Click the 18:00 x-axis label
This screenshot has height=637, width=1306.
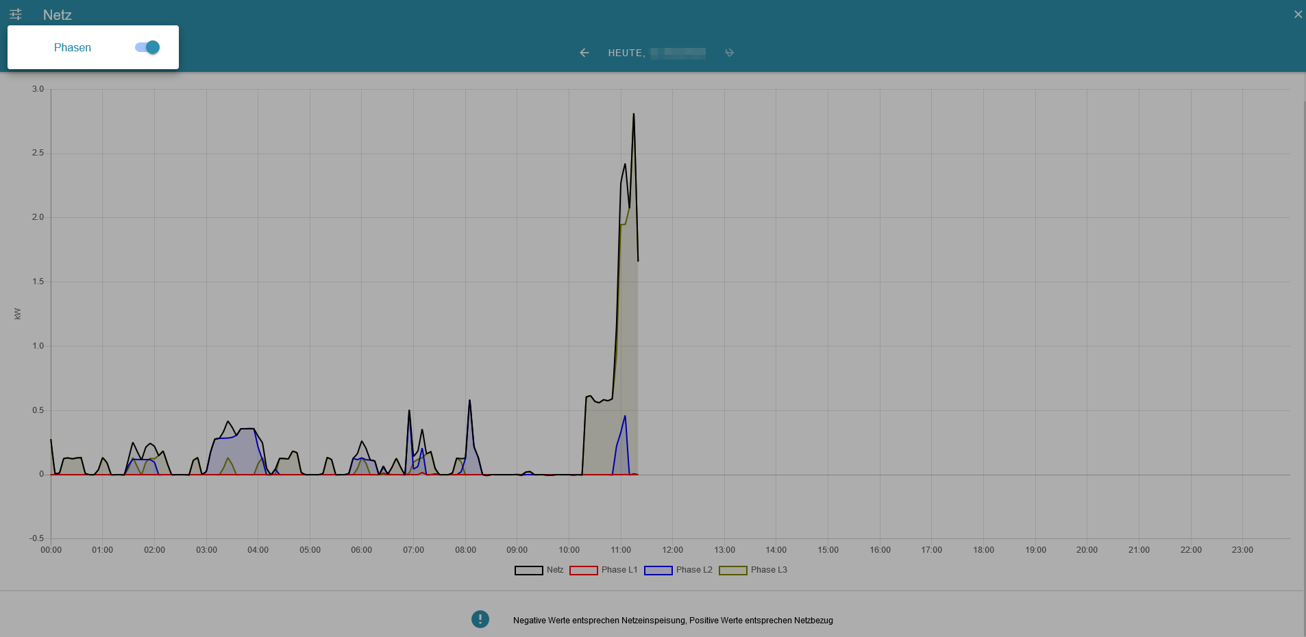983,550
